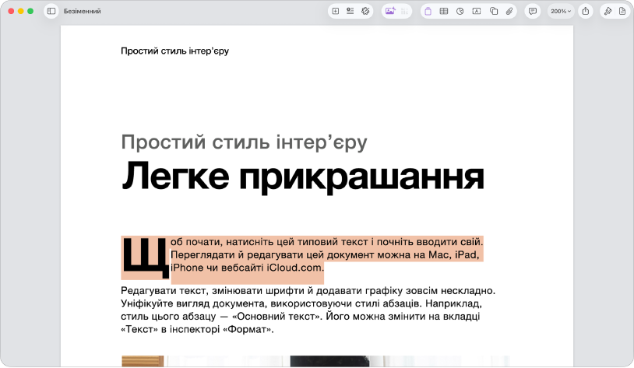The width and height of the screenshot is (634, 368).
Task: Open the Format inspector paintbrush icon
Action: pyautogui.click(x=608, y=12)
